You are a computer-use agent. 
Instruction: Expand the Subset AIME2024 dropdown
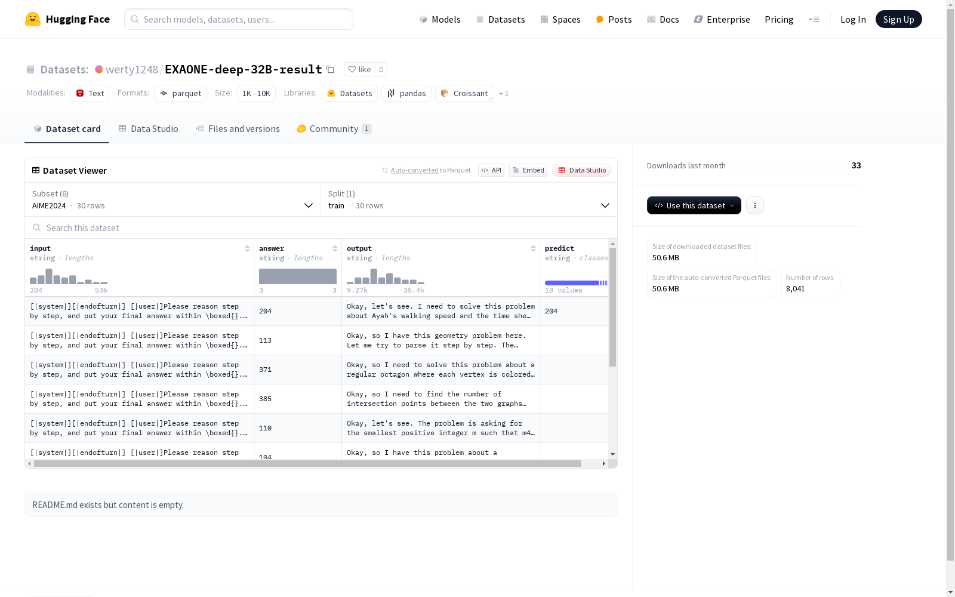[172, 199]
